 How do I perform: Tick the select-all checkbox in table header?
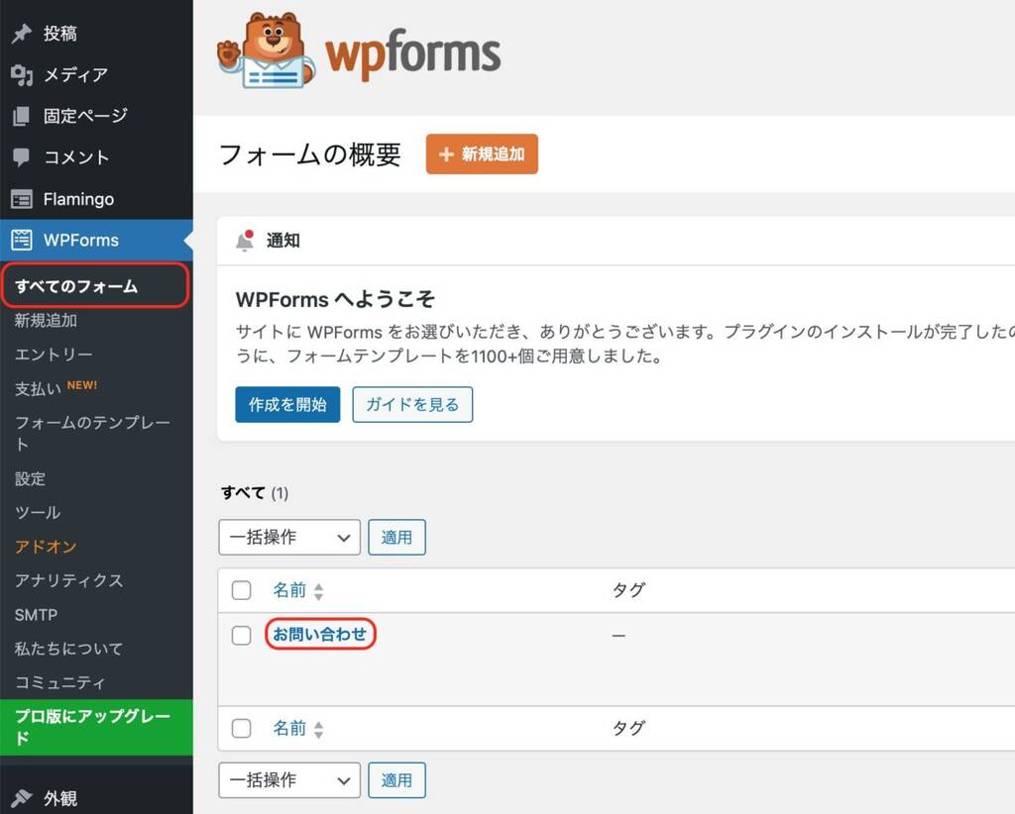[242, 589]
